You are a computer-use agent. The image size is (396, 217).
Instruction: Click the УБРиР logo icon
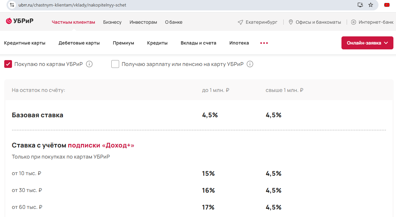(9, 21)
